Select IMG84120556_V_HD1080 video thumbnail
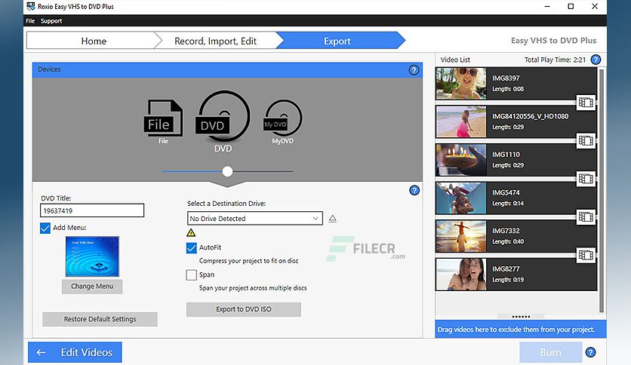Image resolution: width=631 pixels, height=365 pixels. coord(461,122)
